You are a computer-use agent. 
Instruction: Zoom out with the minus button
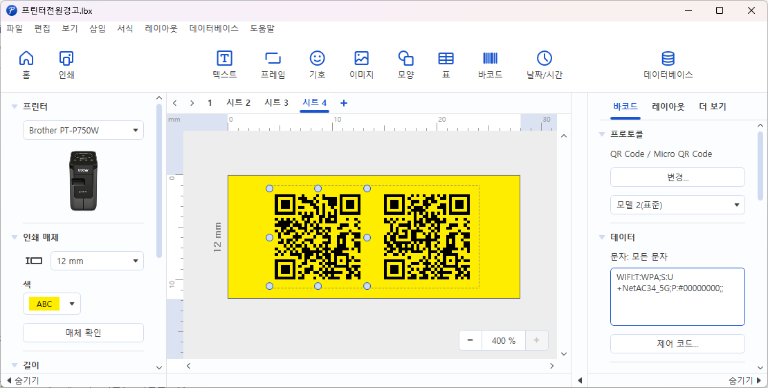pyautogui.click(x=470, y=340)
